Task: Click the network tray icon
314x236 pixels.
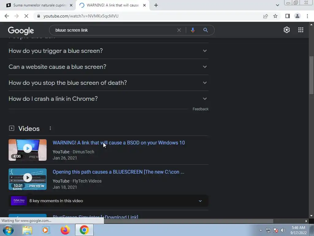Action: (x=268, y=230)
